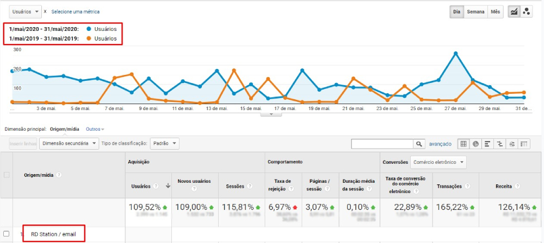544x243 pixels.
Task: Select the comparison view icon
Action: click(500, 144)
